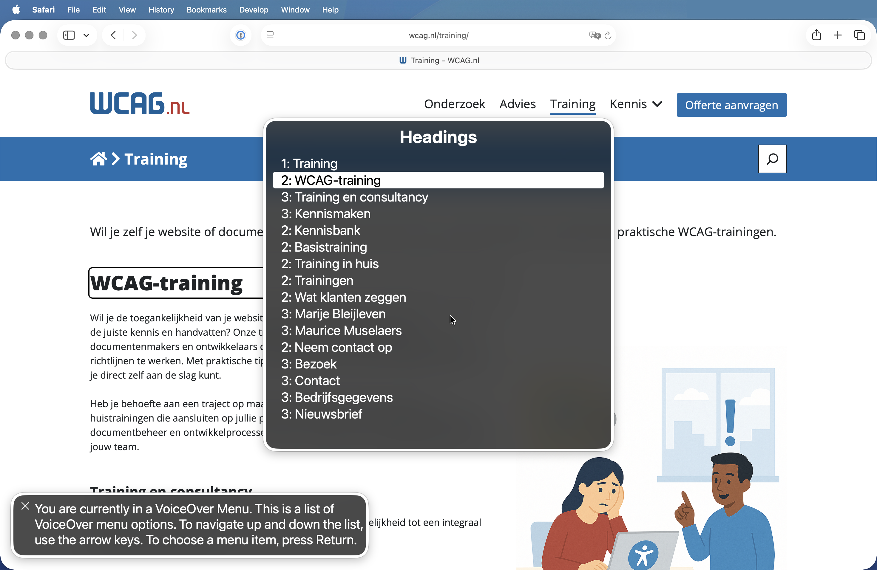877x570 pixels.
Task: Go forward to the next page
Action: 134,35
